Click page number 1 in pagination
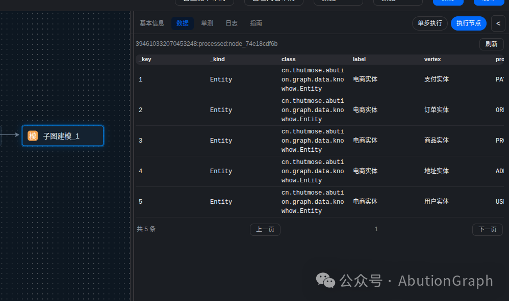This screenshot has height=301, width=509. 376,229
